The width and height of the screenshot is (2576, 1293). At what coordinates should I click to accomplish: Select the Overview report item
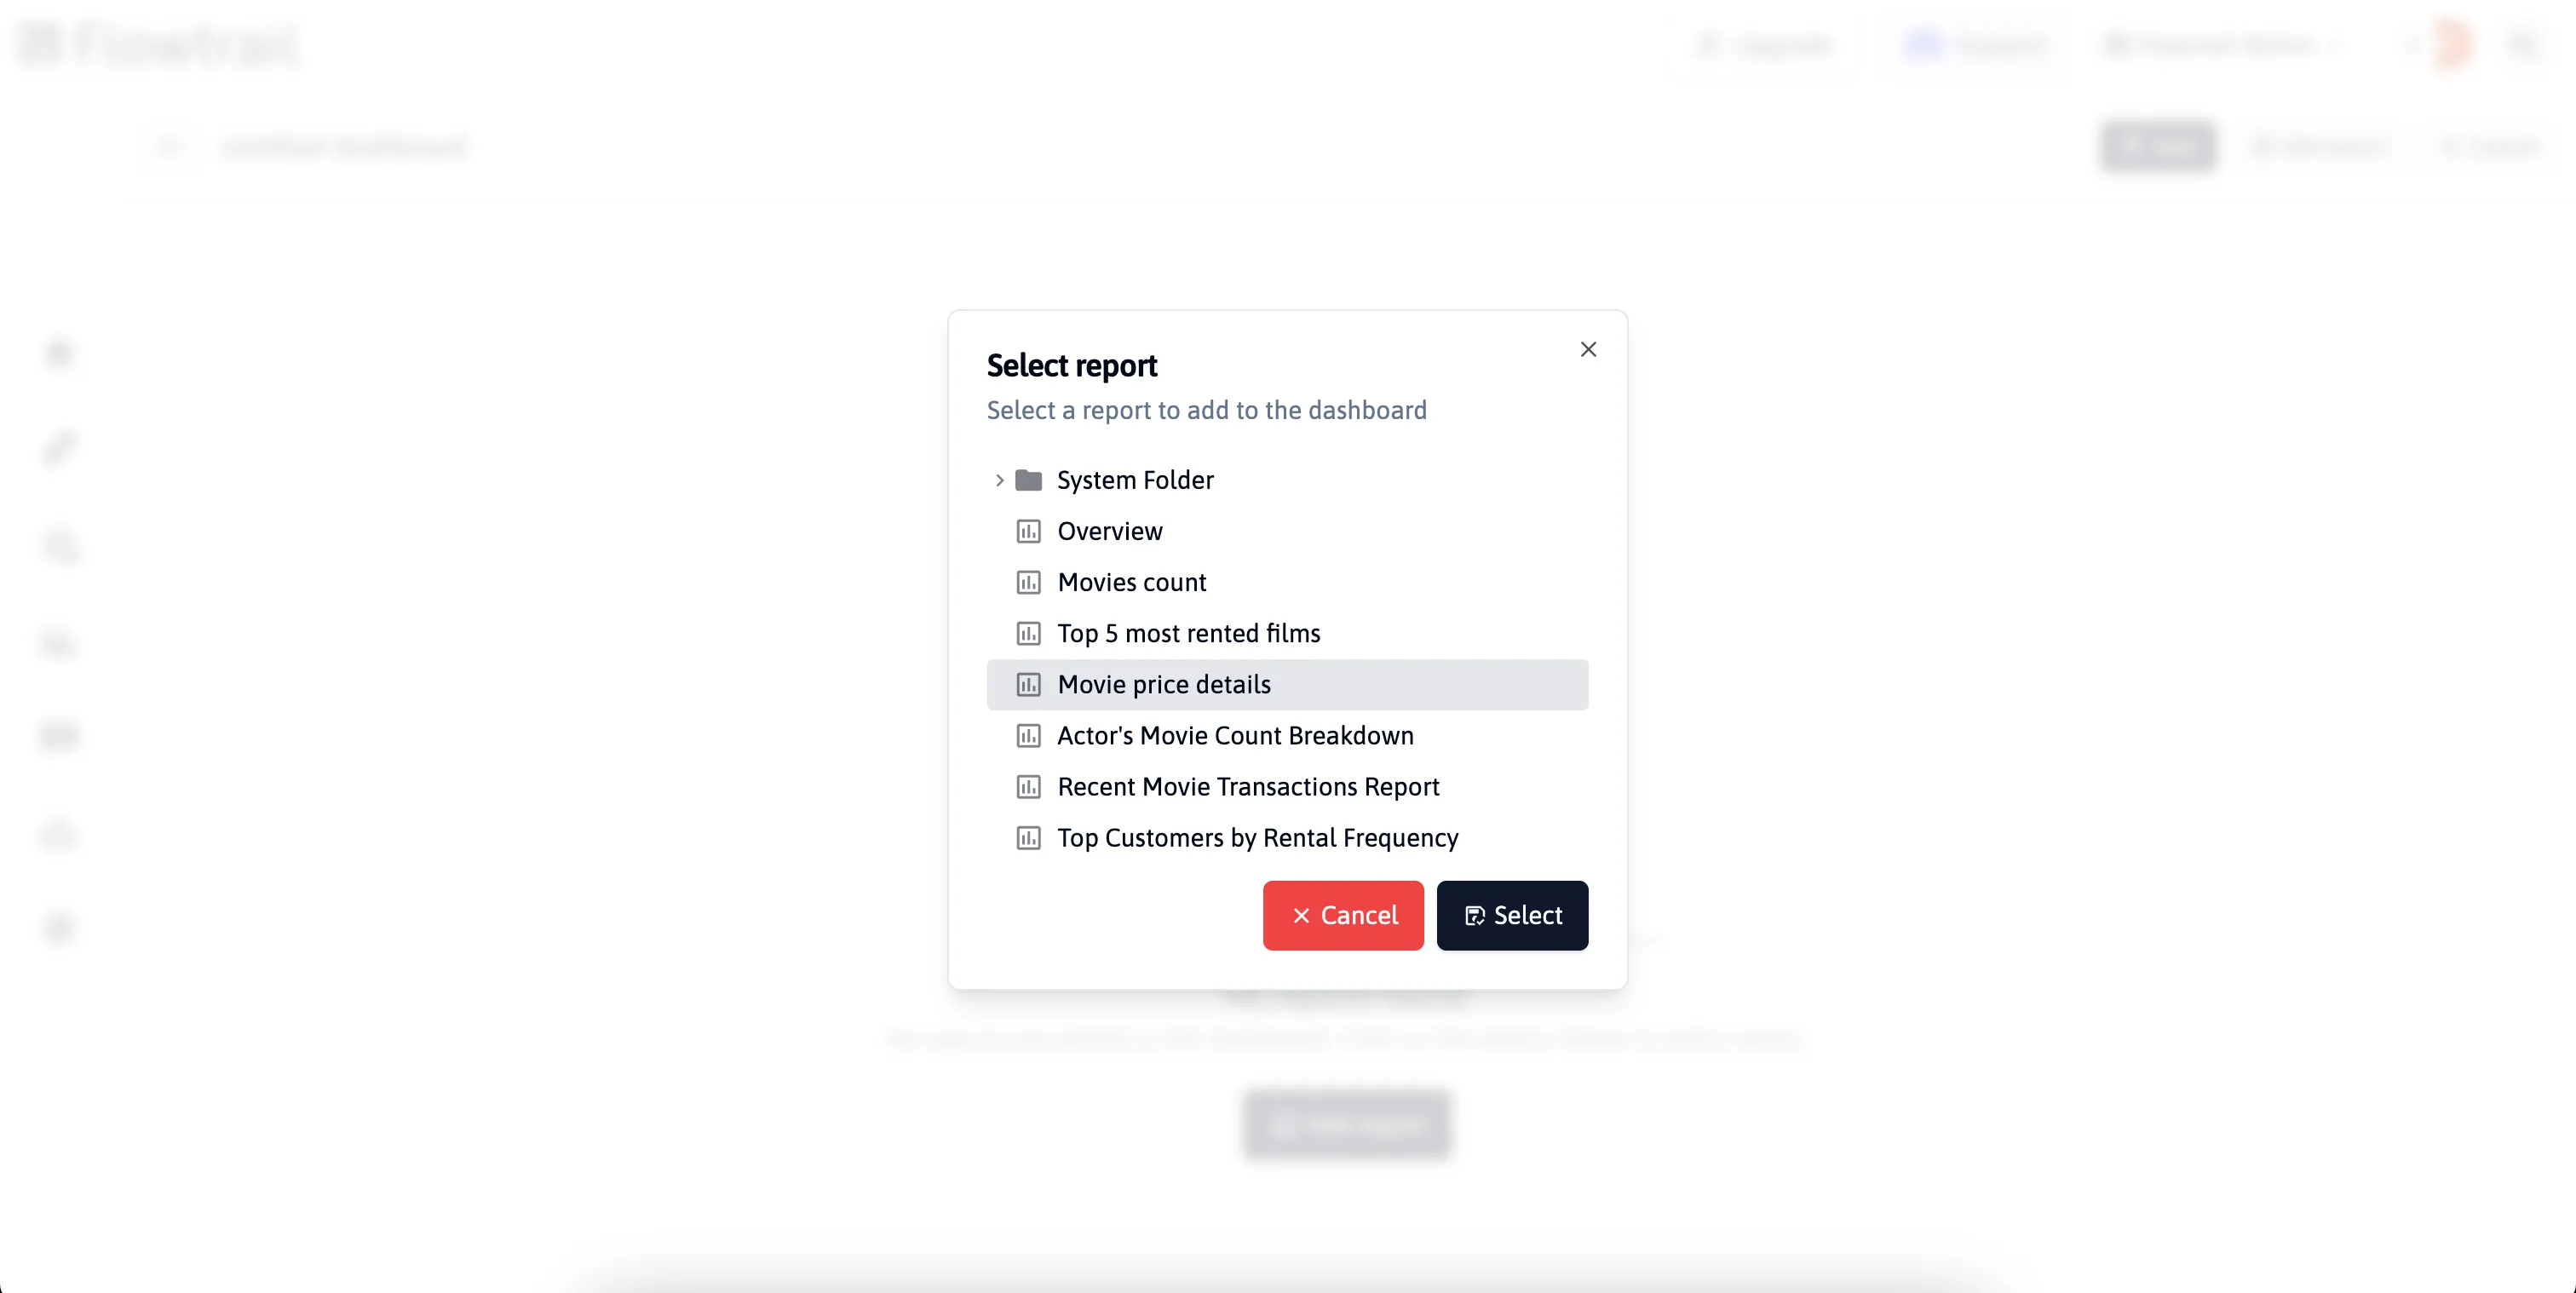[1110, 531]
